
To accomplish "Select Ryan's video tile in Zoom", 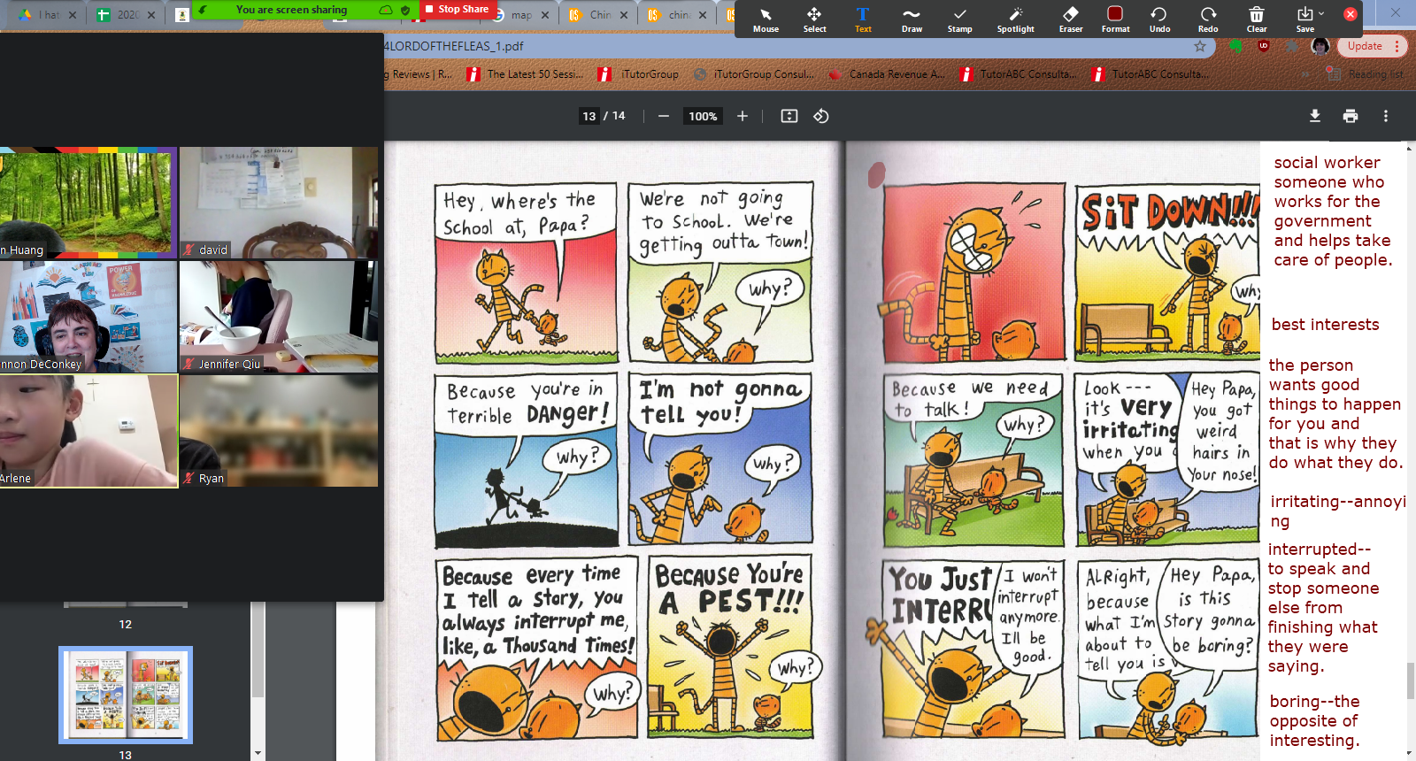I will (279, 431).
